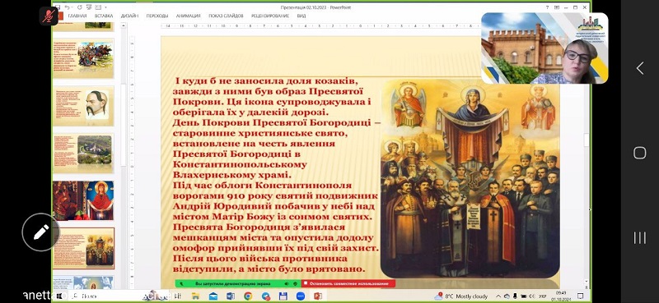This screenshot has height=303, width=659.
Task: Open the ГЛАВНАЯ ribbon tab
Action: click(77, 16)
